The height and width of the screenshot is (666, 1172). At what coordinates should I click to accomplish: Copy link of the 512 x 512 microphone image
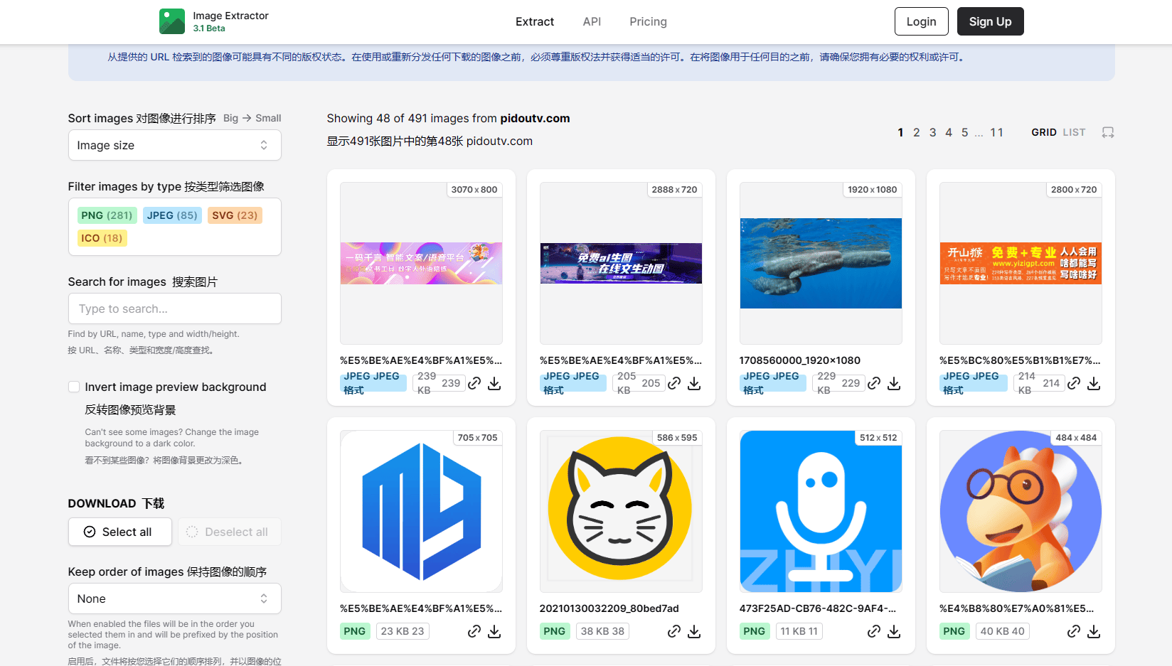(874, 631)
